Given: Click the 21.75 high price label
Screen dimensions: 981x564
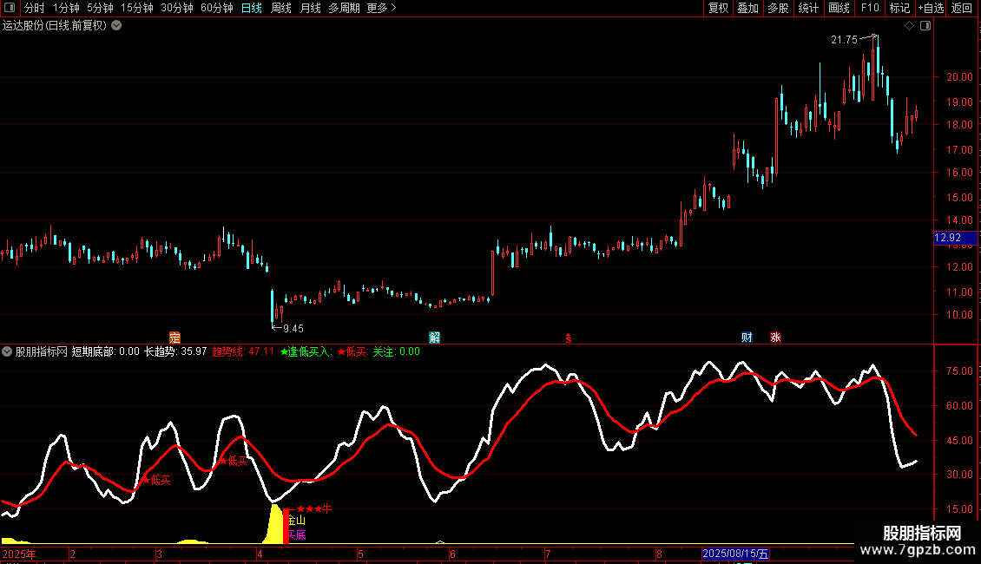Looking at the screenshot, I should click(x=844, y=39).
